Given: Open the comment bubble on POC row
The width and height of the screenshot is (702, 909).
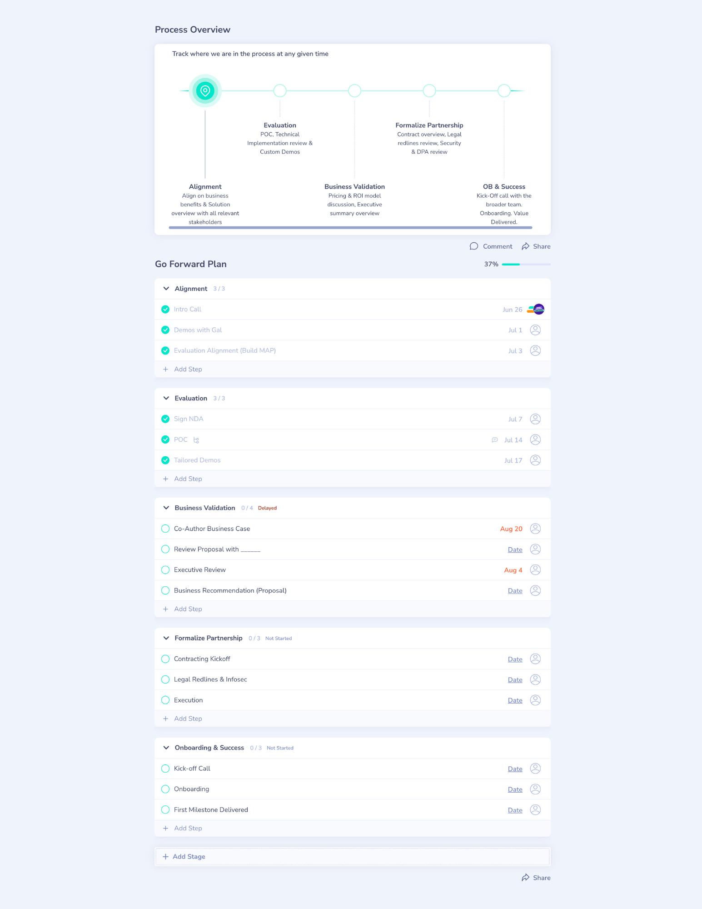Looking at the screenshot, I should pyautogui.click(x=495, y=440).
